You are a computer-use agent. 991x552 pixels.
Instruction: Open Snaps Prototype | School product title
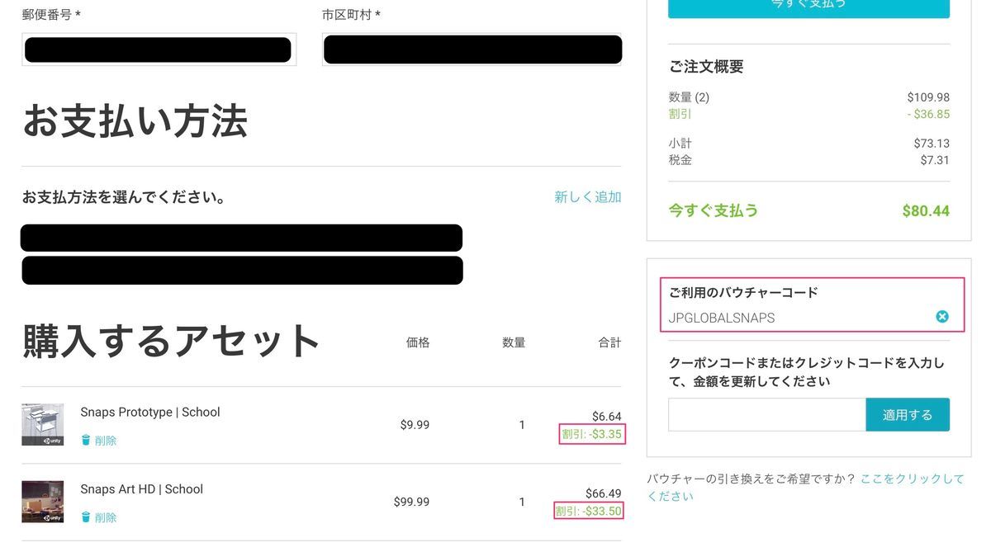click(x=150, y=412)
